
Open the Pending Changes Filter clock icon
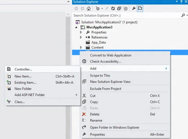[98, 8]
